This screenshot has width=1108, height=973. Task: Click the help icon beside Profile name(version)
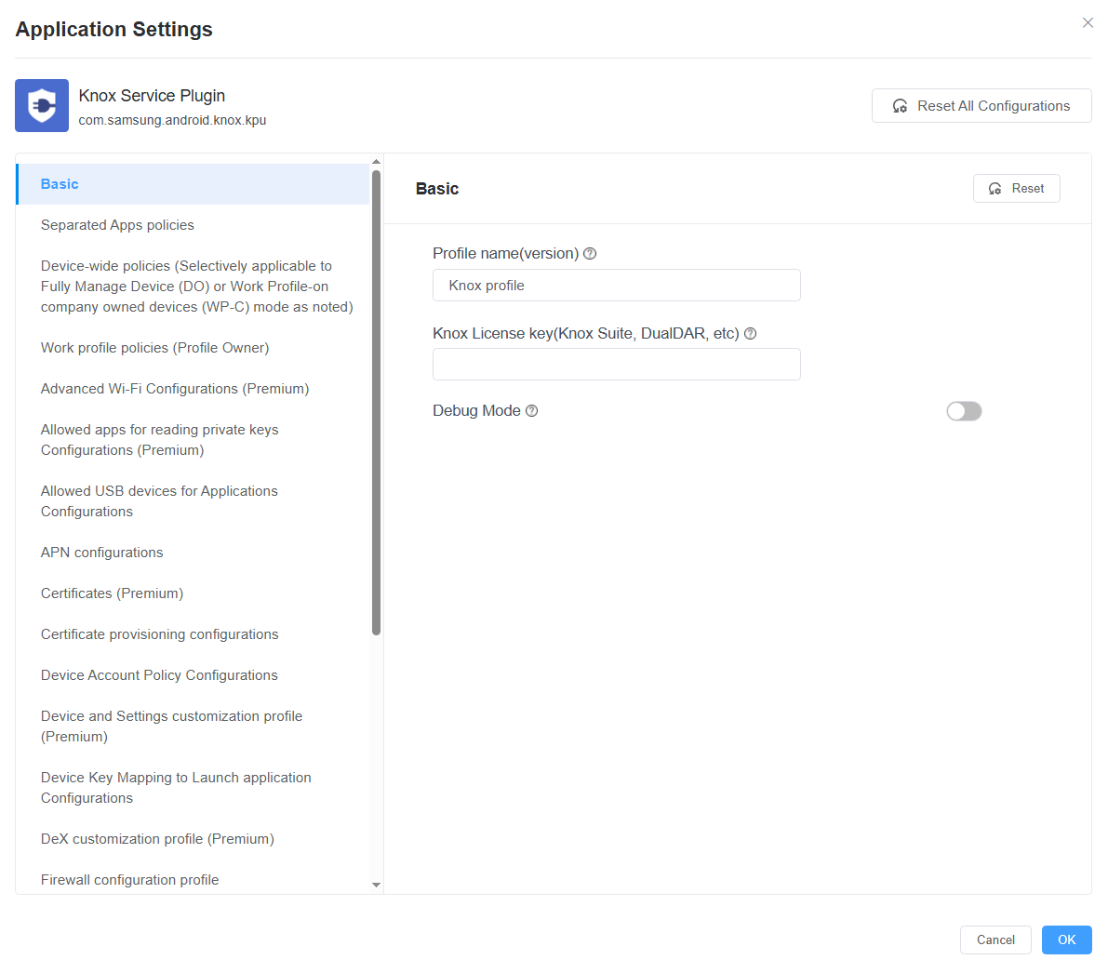(x=590, y=252)
